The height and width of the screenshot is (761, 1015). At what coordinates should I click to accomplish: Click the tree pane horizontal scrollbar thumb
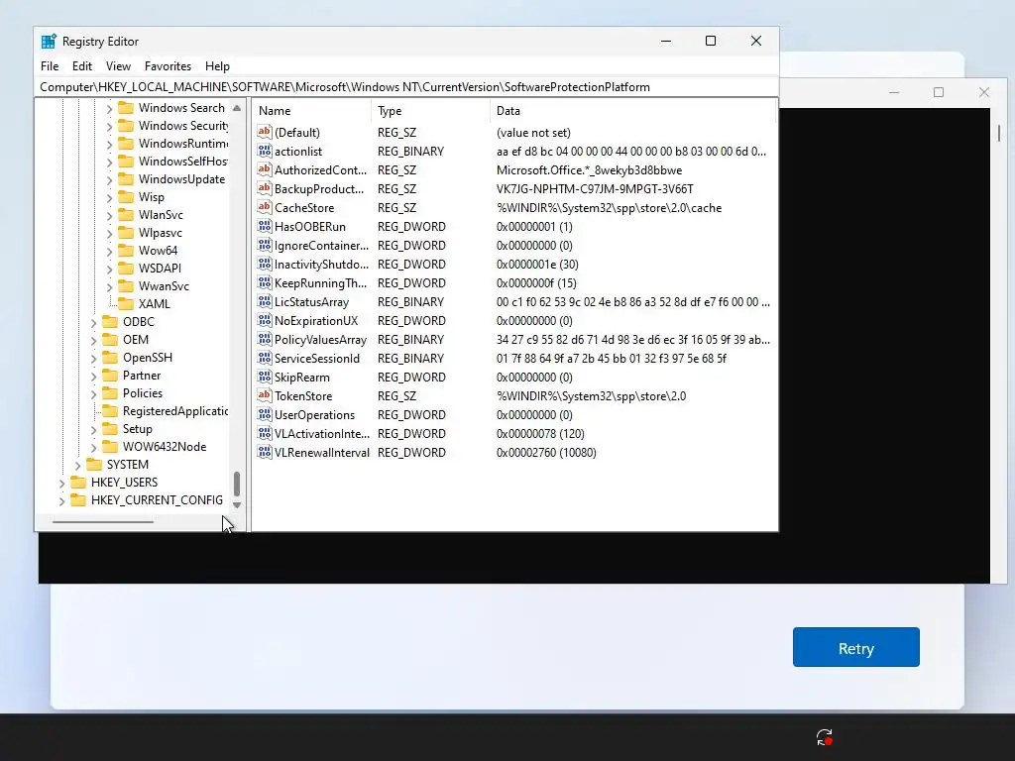click(x=103, y=521)
